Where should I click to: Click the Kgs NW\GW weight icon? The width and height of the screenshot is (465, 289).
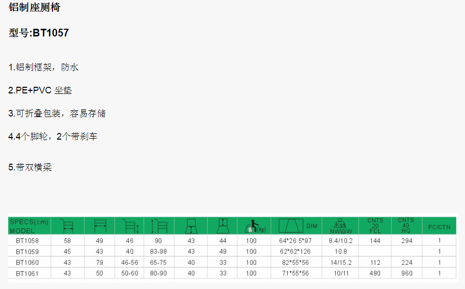click(341, 226)
